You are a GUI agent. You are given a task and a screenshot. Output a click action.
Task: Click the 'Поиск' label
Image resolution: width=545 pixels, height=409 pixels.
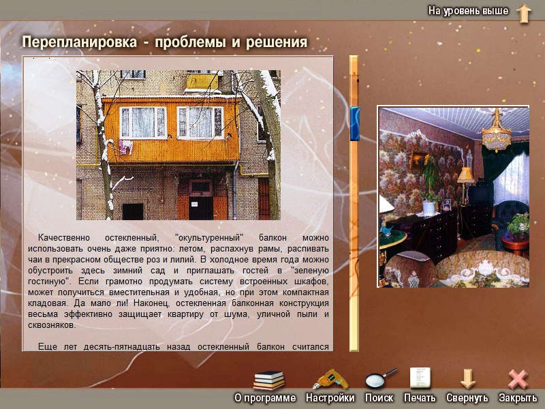379,397
